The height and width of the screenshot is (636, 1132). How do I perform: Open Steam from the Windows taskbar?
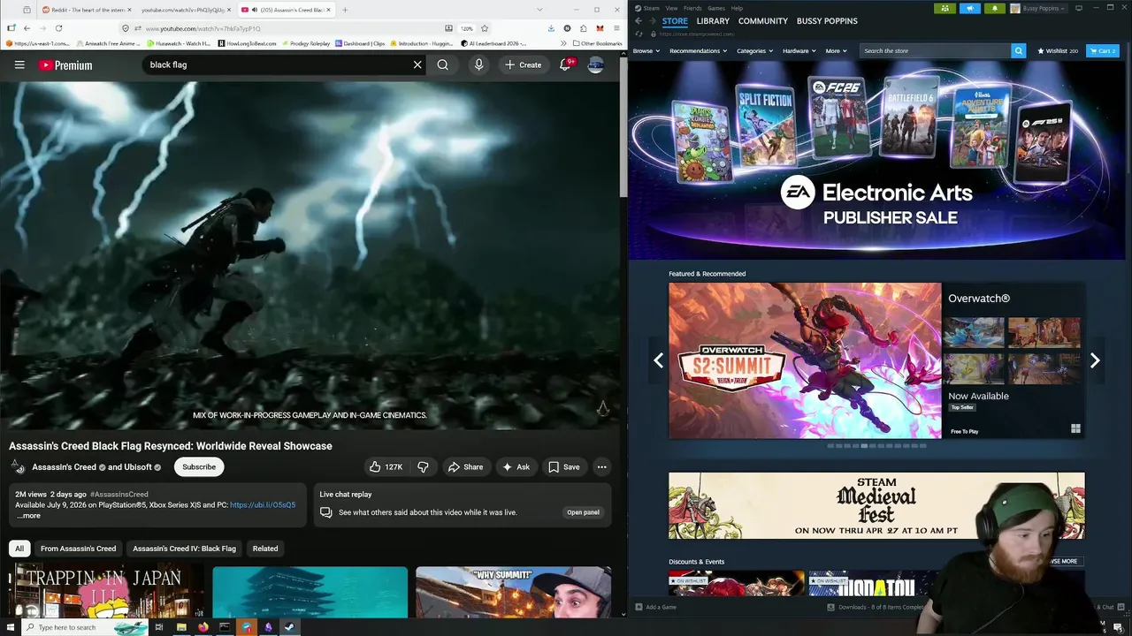click(x=289, y=627)
